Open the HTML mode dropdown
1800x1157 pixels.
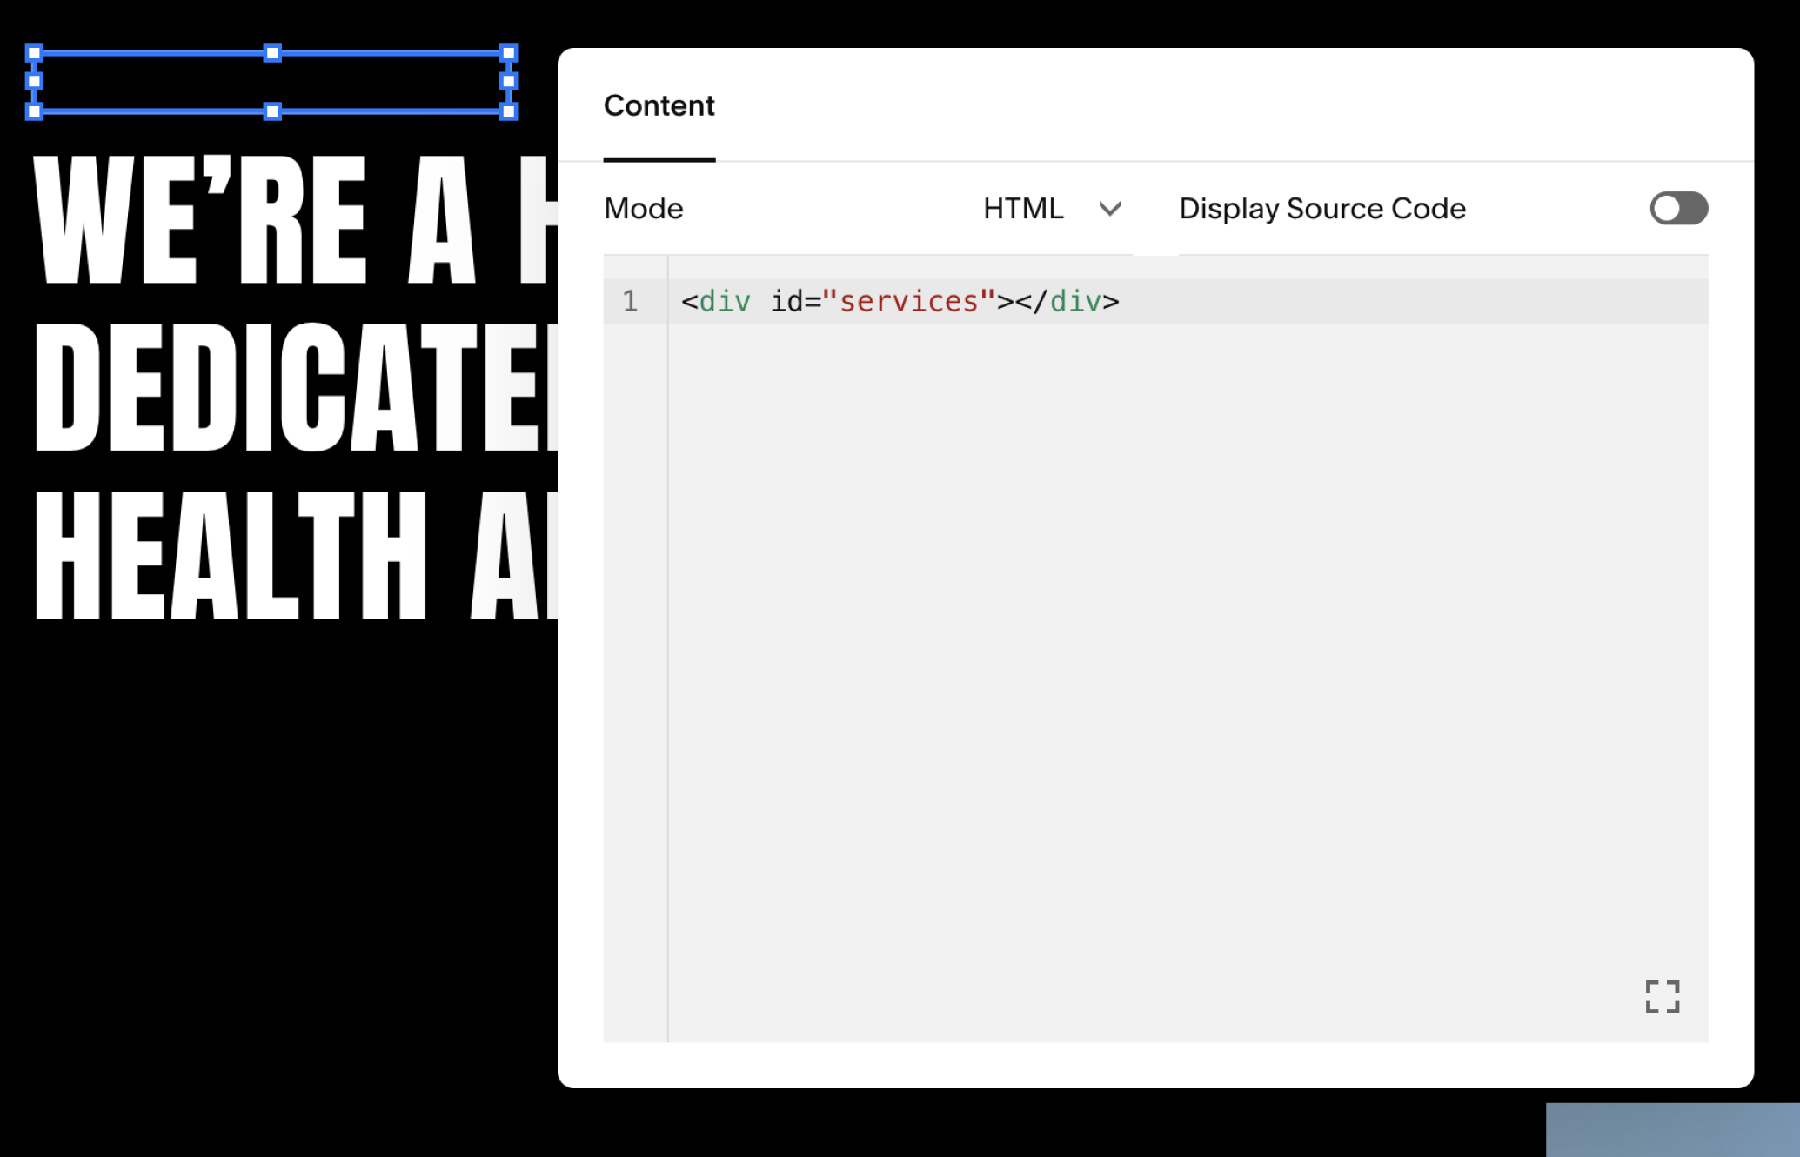[x=1024, y=209]
